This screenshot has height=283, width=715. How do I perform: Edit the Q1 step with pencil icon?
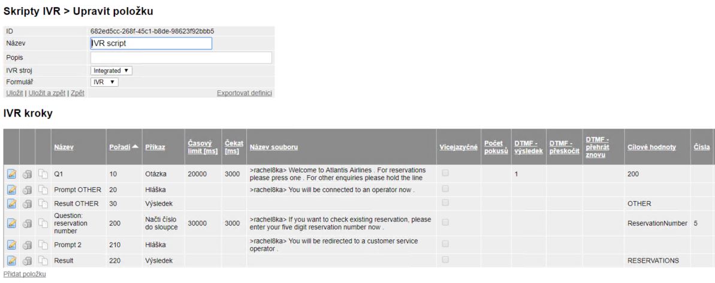pyautogui.click(x=12, y=174)
